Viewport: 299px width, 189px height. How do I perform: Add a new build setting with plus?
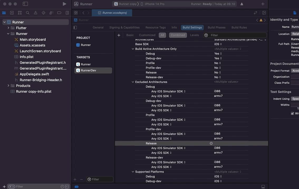point(119,35)
